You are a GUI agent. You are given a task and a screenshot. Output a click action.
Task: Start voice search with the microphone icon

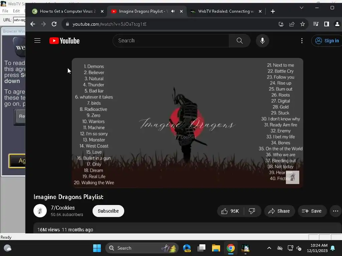263,41
